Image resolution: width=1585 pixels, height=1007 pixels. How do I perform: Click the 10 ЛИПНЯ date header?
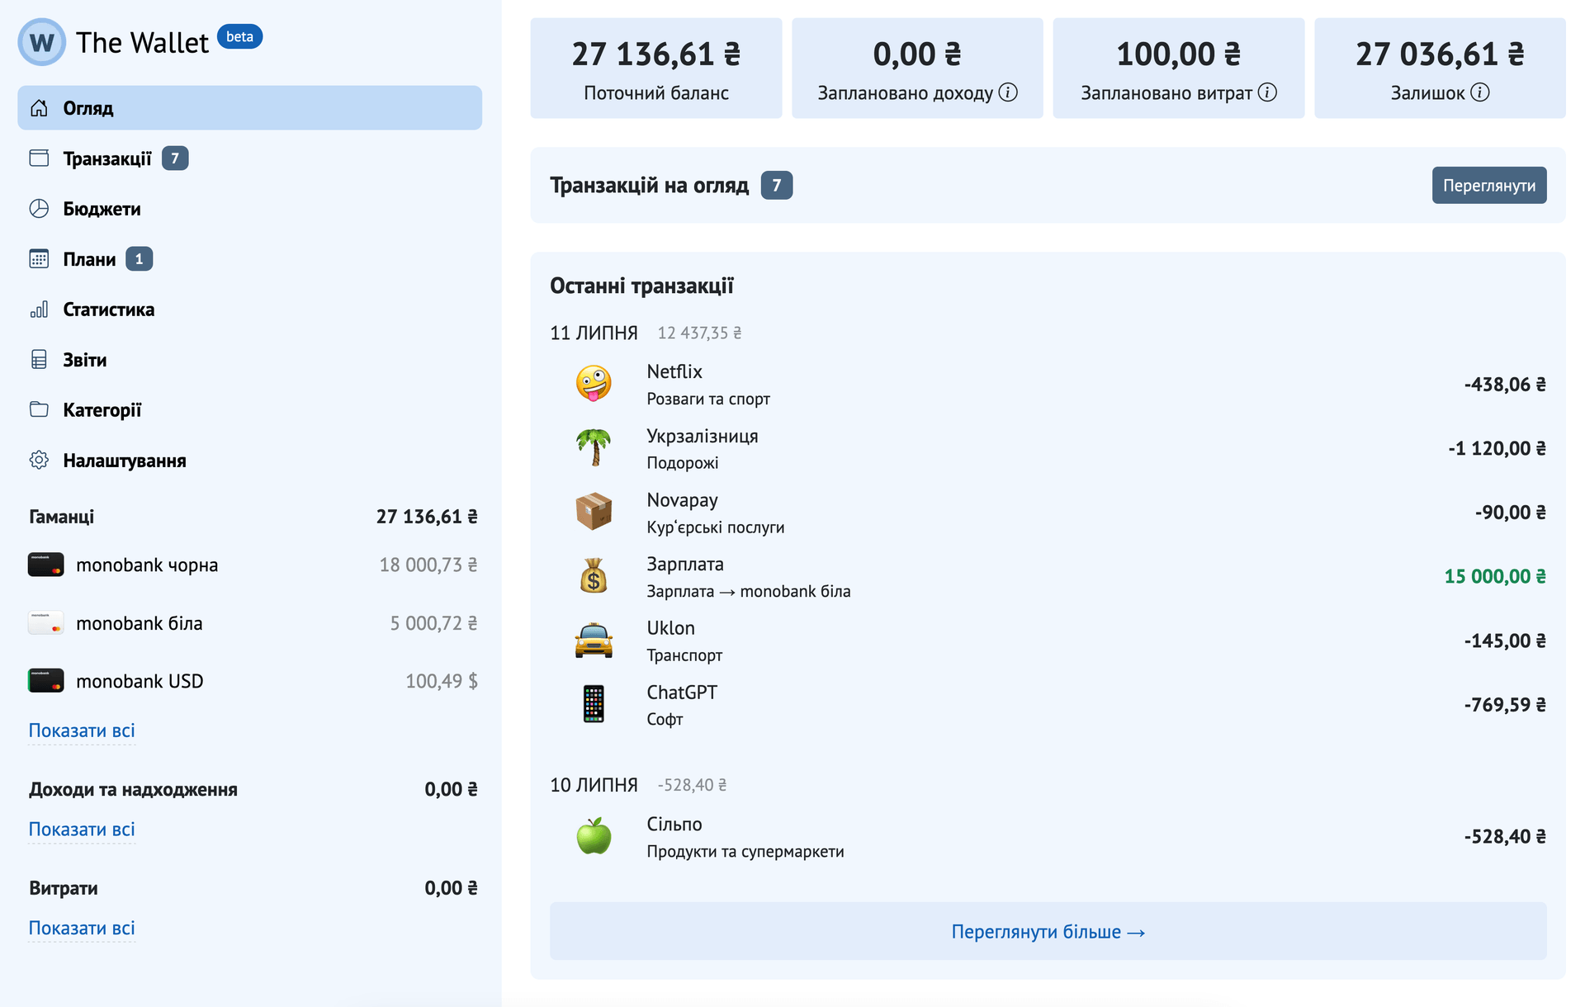coord(594,785)
